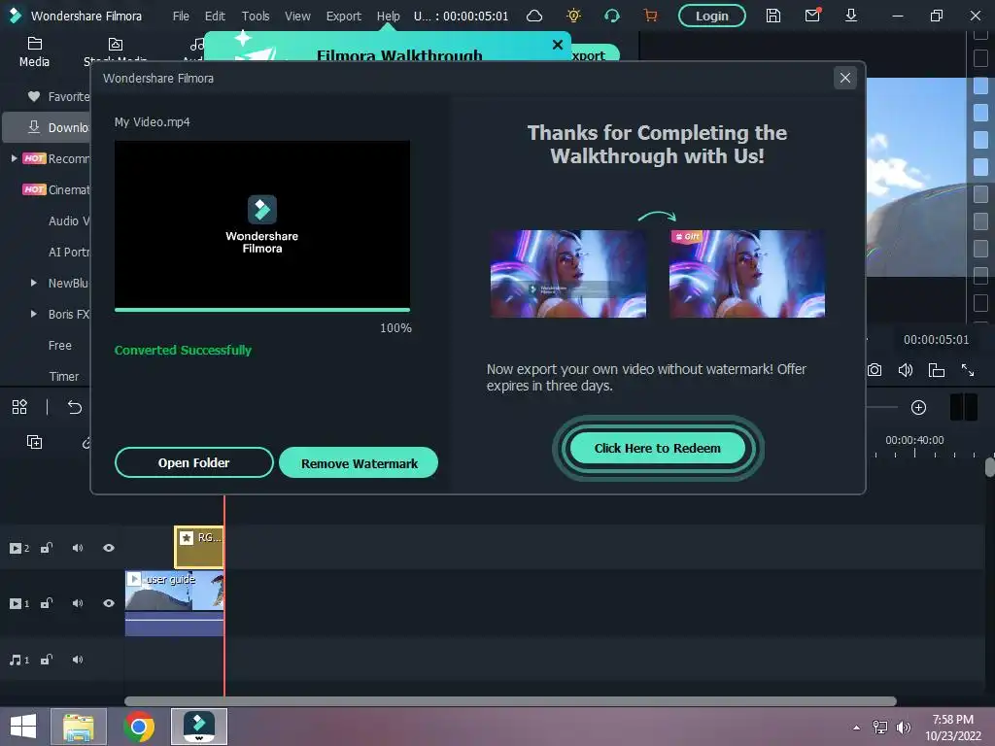Toggle lock on video track 2
Image resolution: width=995 pixels, height=746 pixels.
tap(47, 548)
